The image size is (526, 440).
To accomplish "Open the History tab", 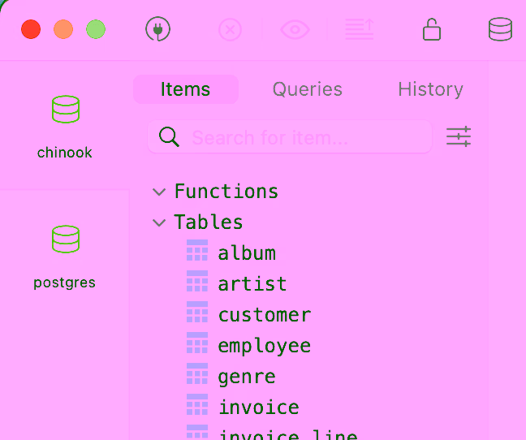I will coord(430,89).
